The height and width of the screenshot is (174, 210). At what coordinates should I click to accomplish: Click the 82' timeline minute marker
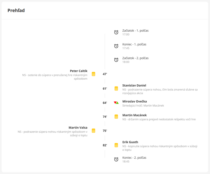pyautogui.click(x=105, y=145)
